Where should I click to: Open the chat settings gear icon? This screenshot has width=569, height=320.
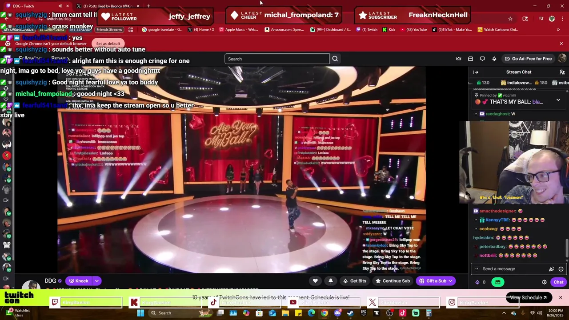pyautogui.click(x=544, y=282)
